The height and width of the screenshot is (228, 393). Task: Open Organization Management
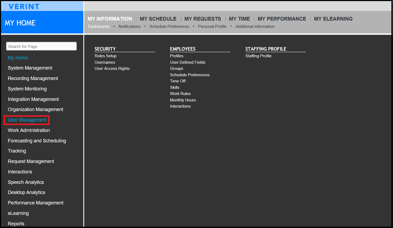pos(36,109)
